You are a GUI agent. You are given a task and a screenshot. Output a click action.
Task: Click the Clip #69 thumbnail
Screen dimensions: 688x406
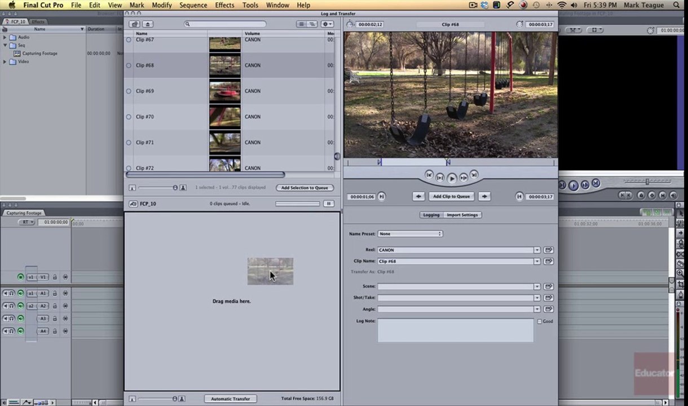(225, 91)
